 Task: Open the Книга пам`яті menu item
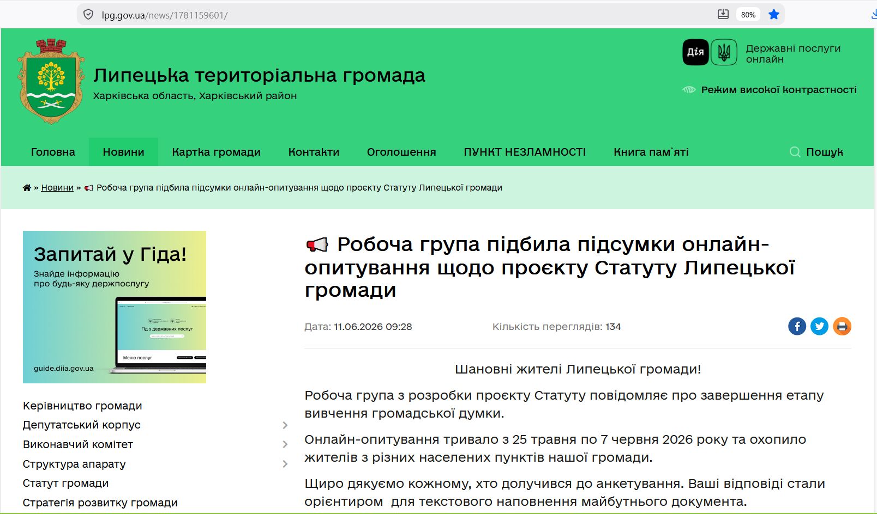(651, 152)
